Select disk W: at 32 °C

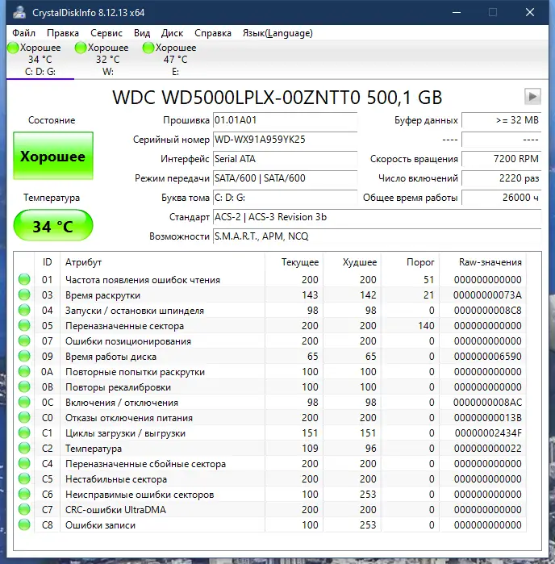pyautogui.click(x=107, y=60)
